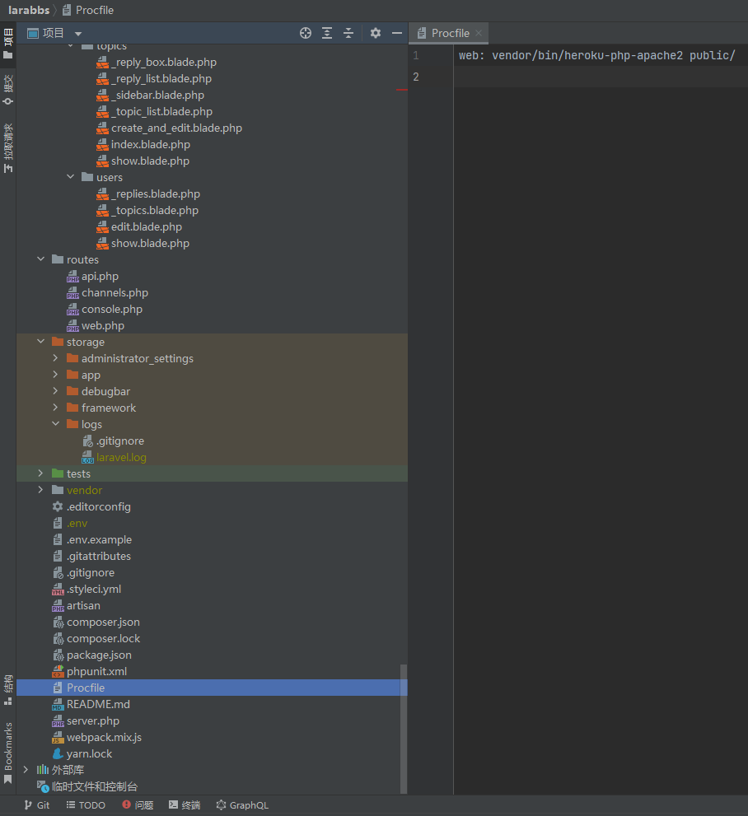Expand the vendor folder
The width and height of the screenshot is (748, 816).
point(41,490)
